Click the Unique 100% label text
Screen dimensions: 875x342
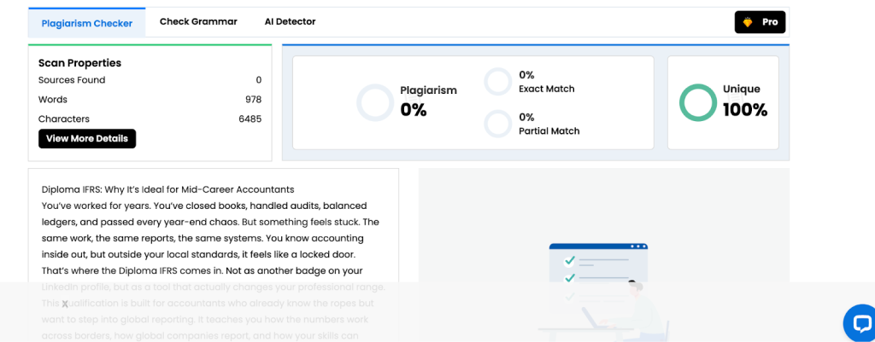(743, 101)
